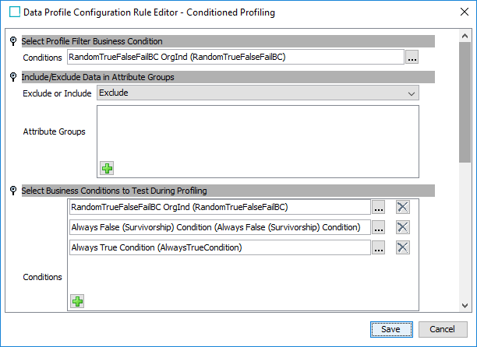This screenshot has height=347, width=477.
Task: Click the Attribute Groups label
Action: 54,131
